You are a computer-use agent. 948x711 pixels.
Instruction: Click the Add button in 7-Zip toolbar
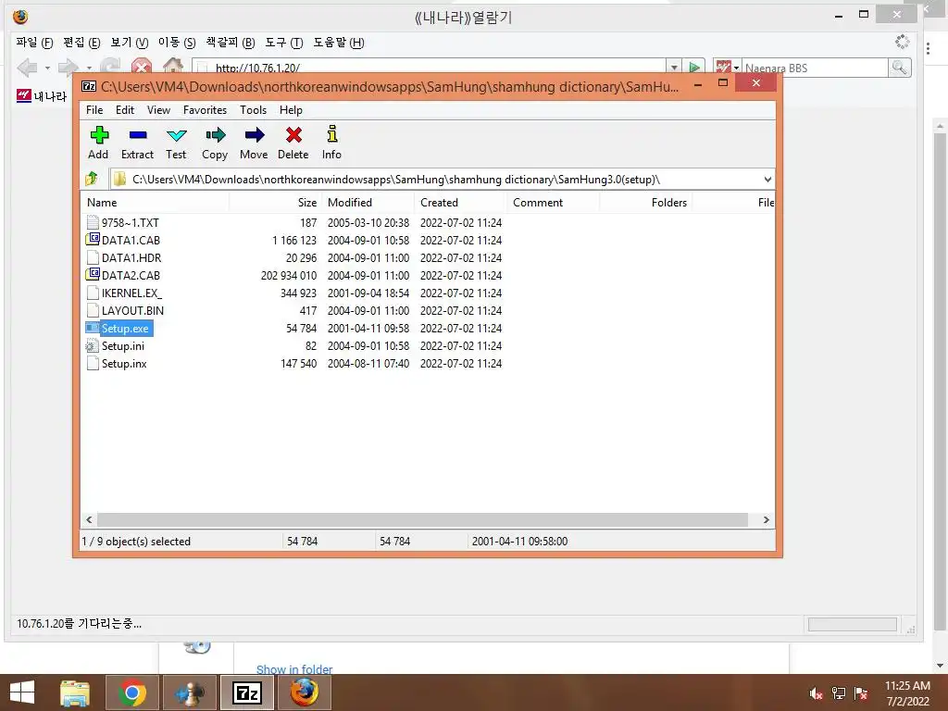pos(98,143)
